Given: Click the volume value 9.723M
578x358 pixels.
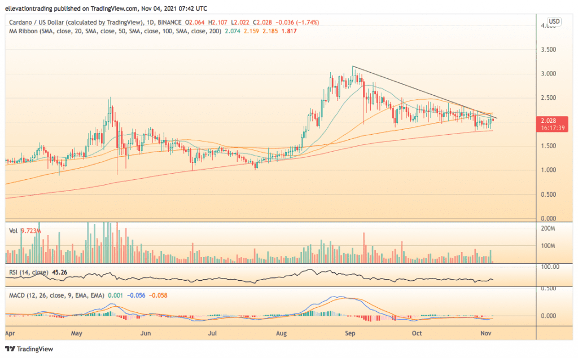Looking at the screenshot, I should pos(30,231).
